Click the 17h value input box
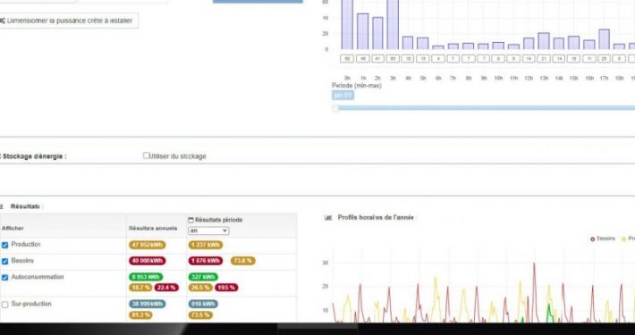635x335 pixels. (604, 59)
